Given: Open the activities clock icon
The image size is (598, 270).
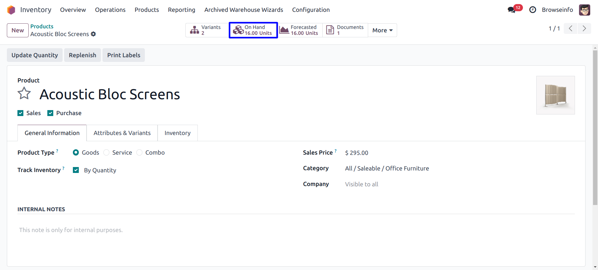Looking at the screenshot, I should coord(533,10).
